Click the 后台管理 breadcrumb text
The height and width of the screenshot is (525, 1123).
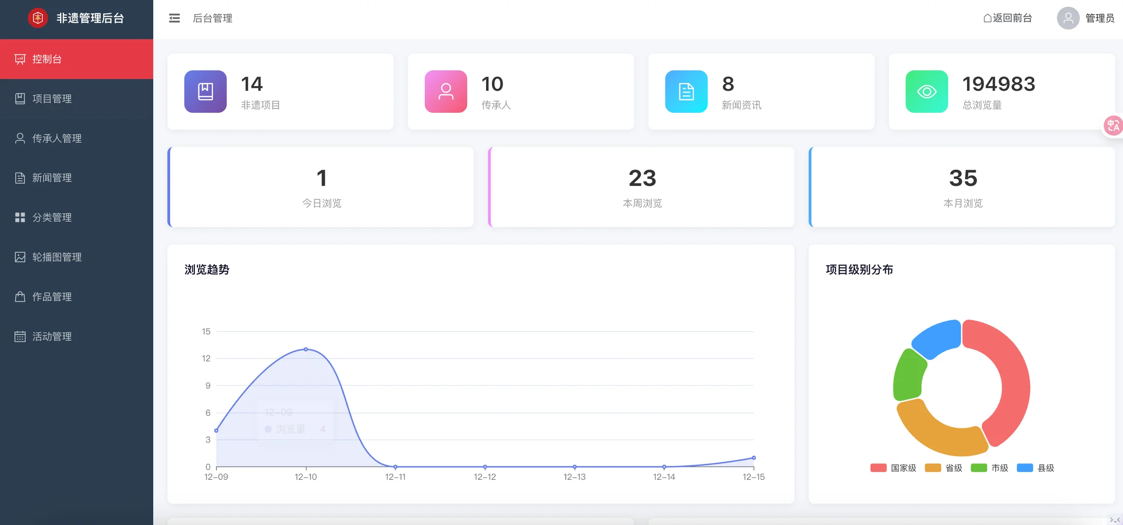click(x=212, y=18)
